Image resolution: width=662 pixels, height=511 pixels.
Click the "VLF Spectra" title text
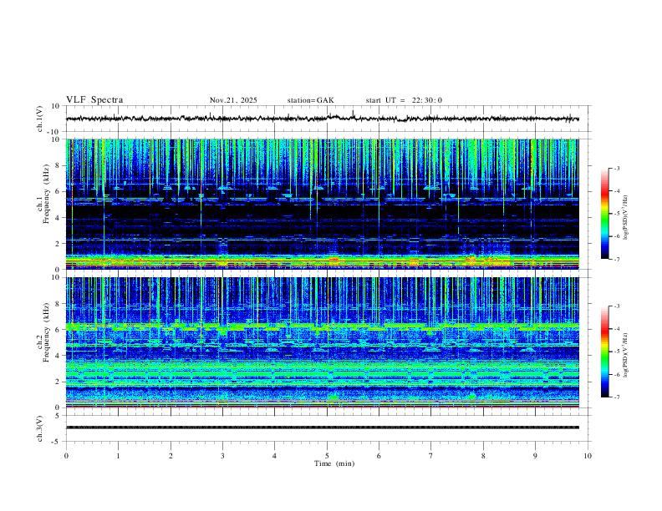click(x=94, y=100)
